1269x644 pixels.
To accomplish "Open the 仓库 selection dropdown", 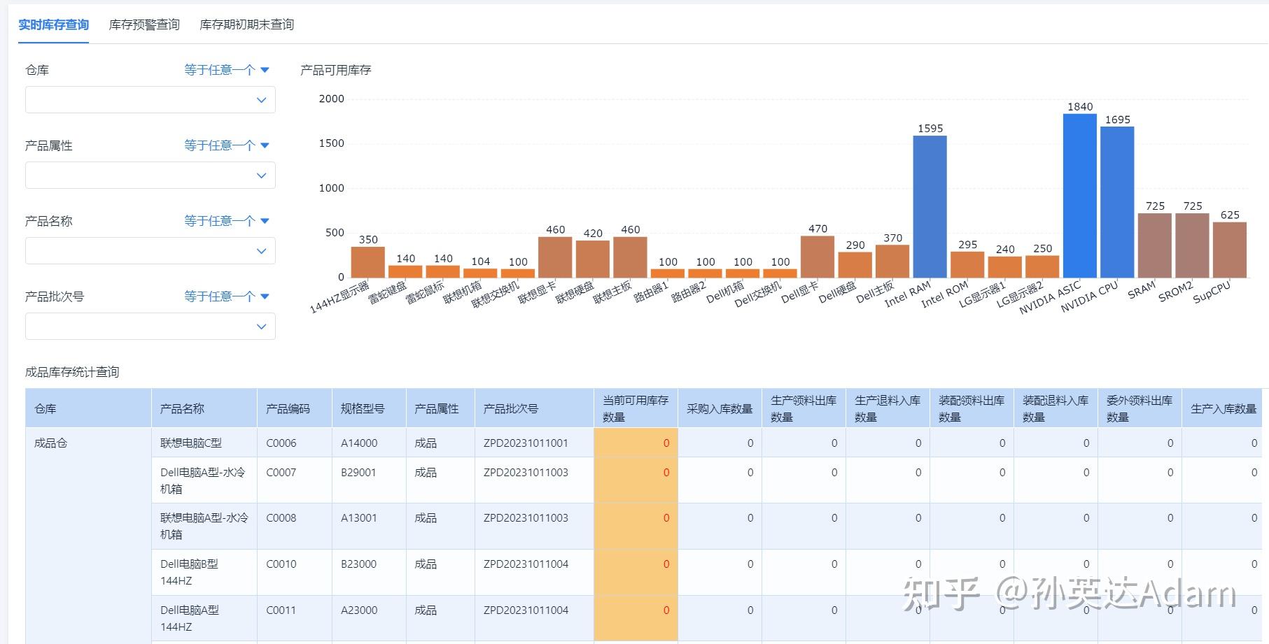I will tap(149, 99).
